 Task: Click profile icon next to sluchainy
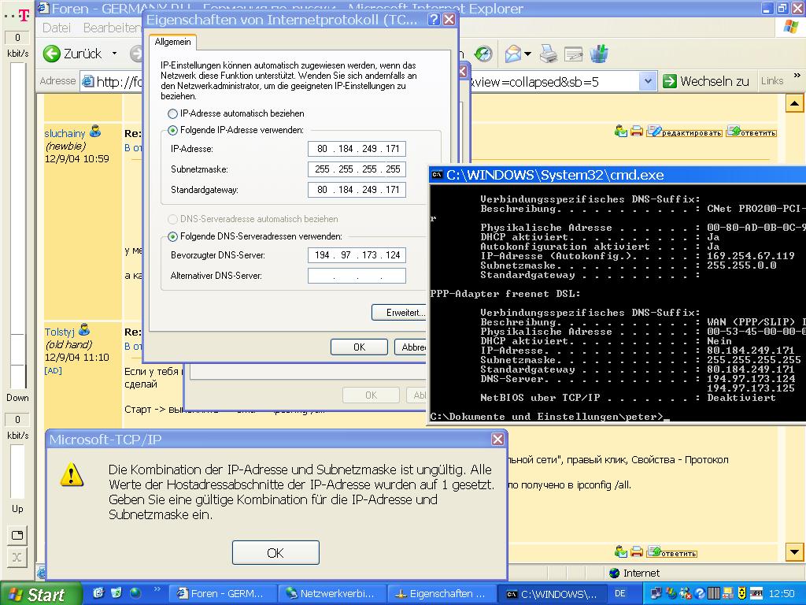[95, 132]
